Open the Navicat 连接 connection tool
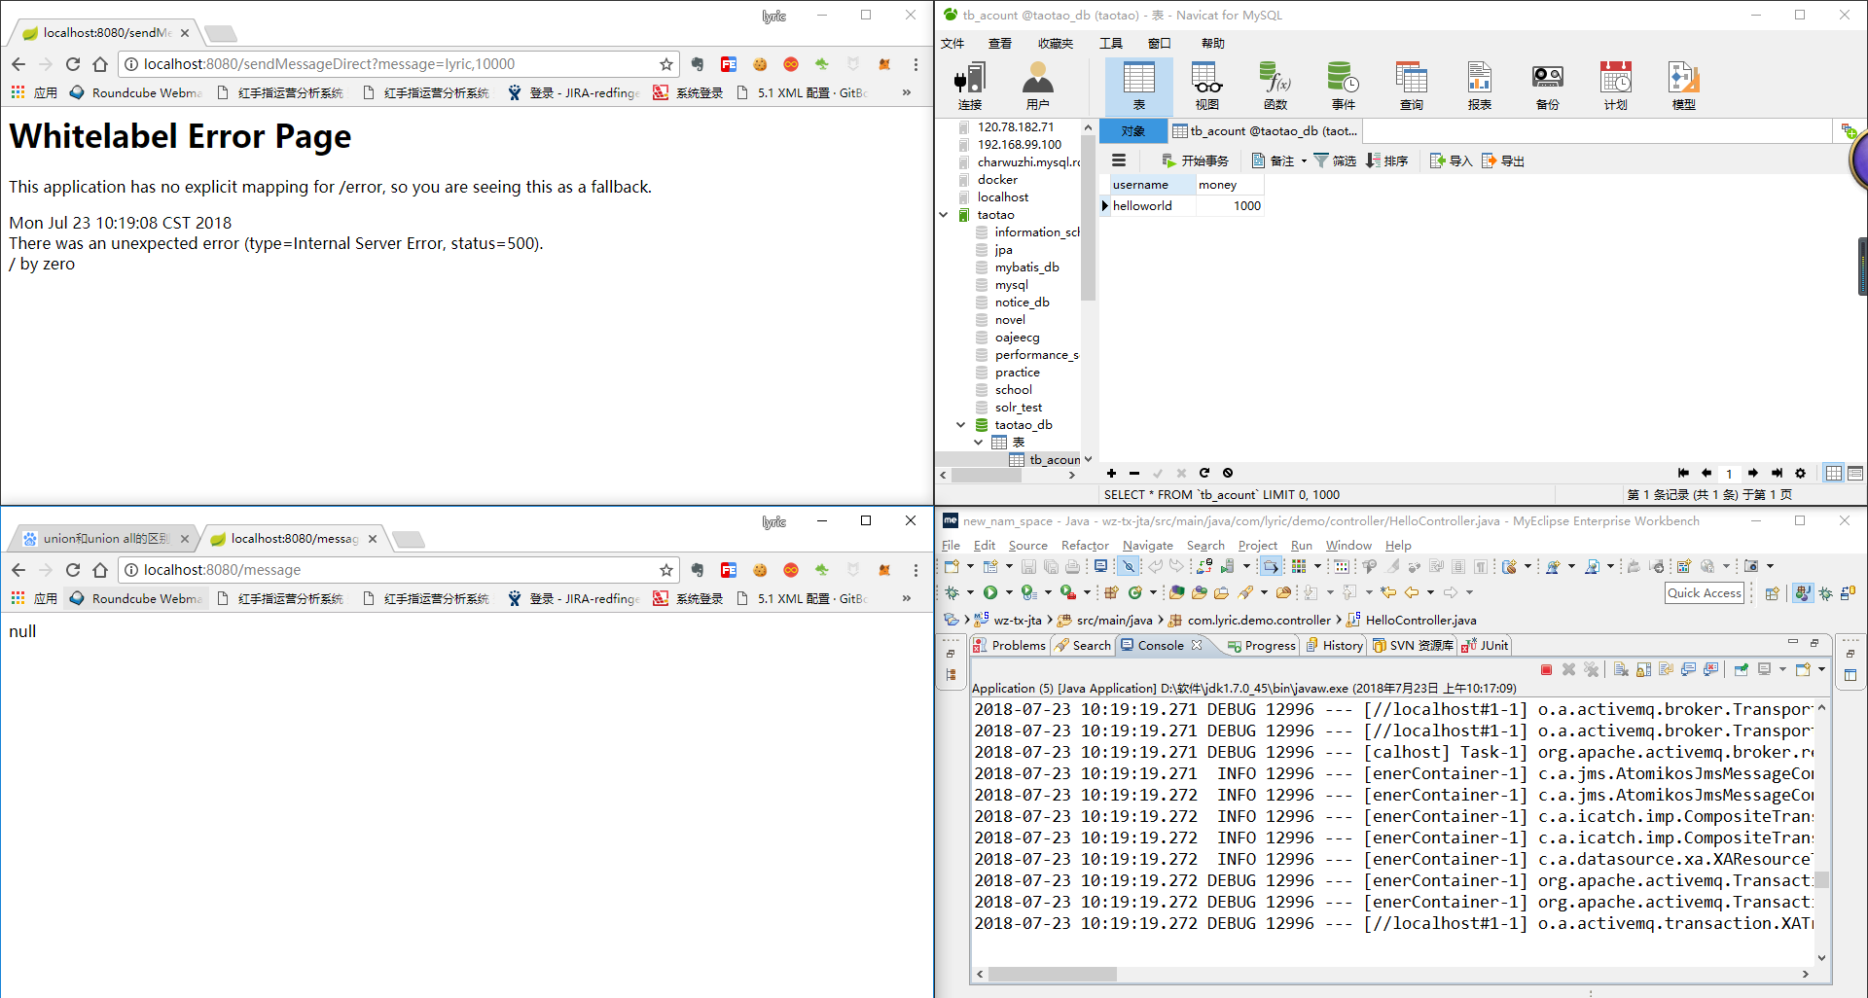The height and width of the screenshot is (998, 1868). point(970,86)
